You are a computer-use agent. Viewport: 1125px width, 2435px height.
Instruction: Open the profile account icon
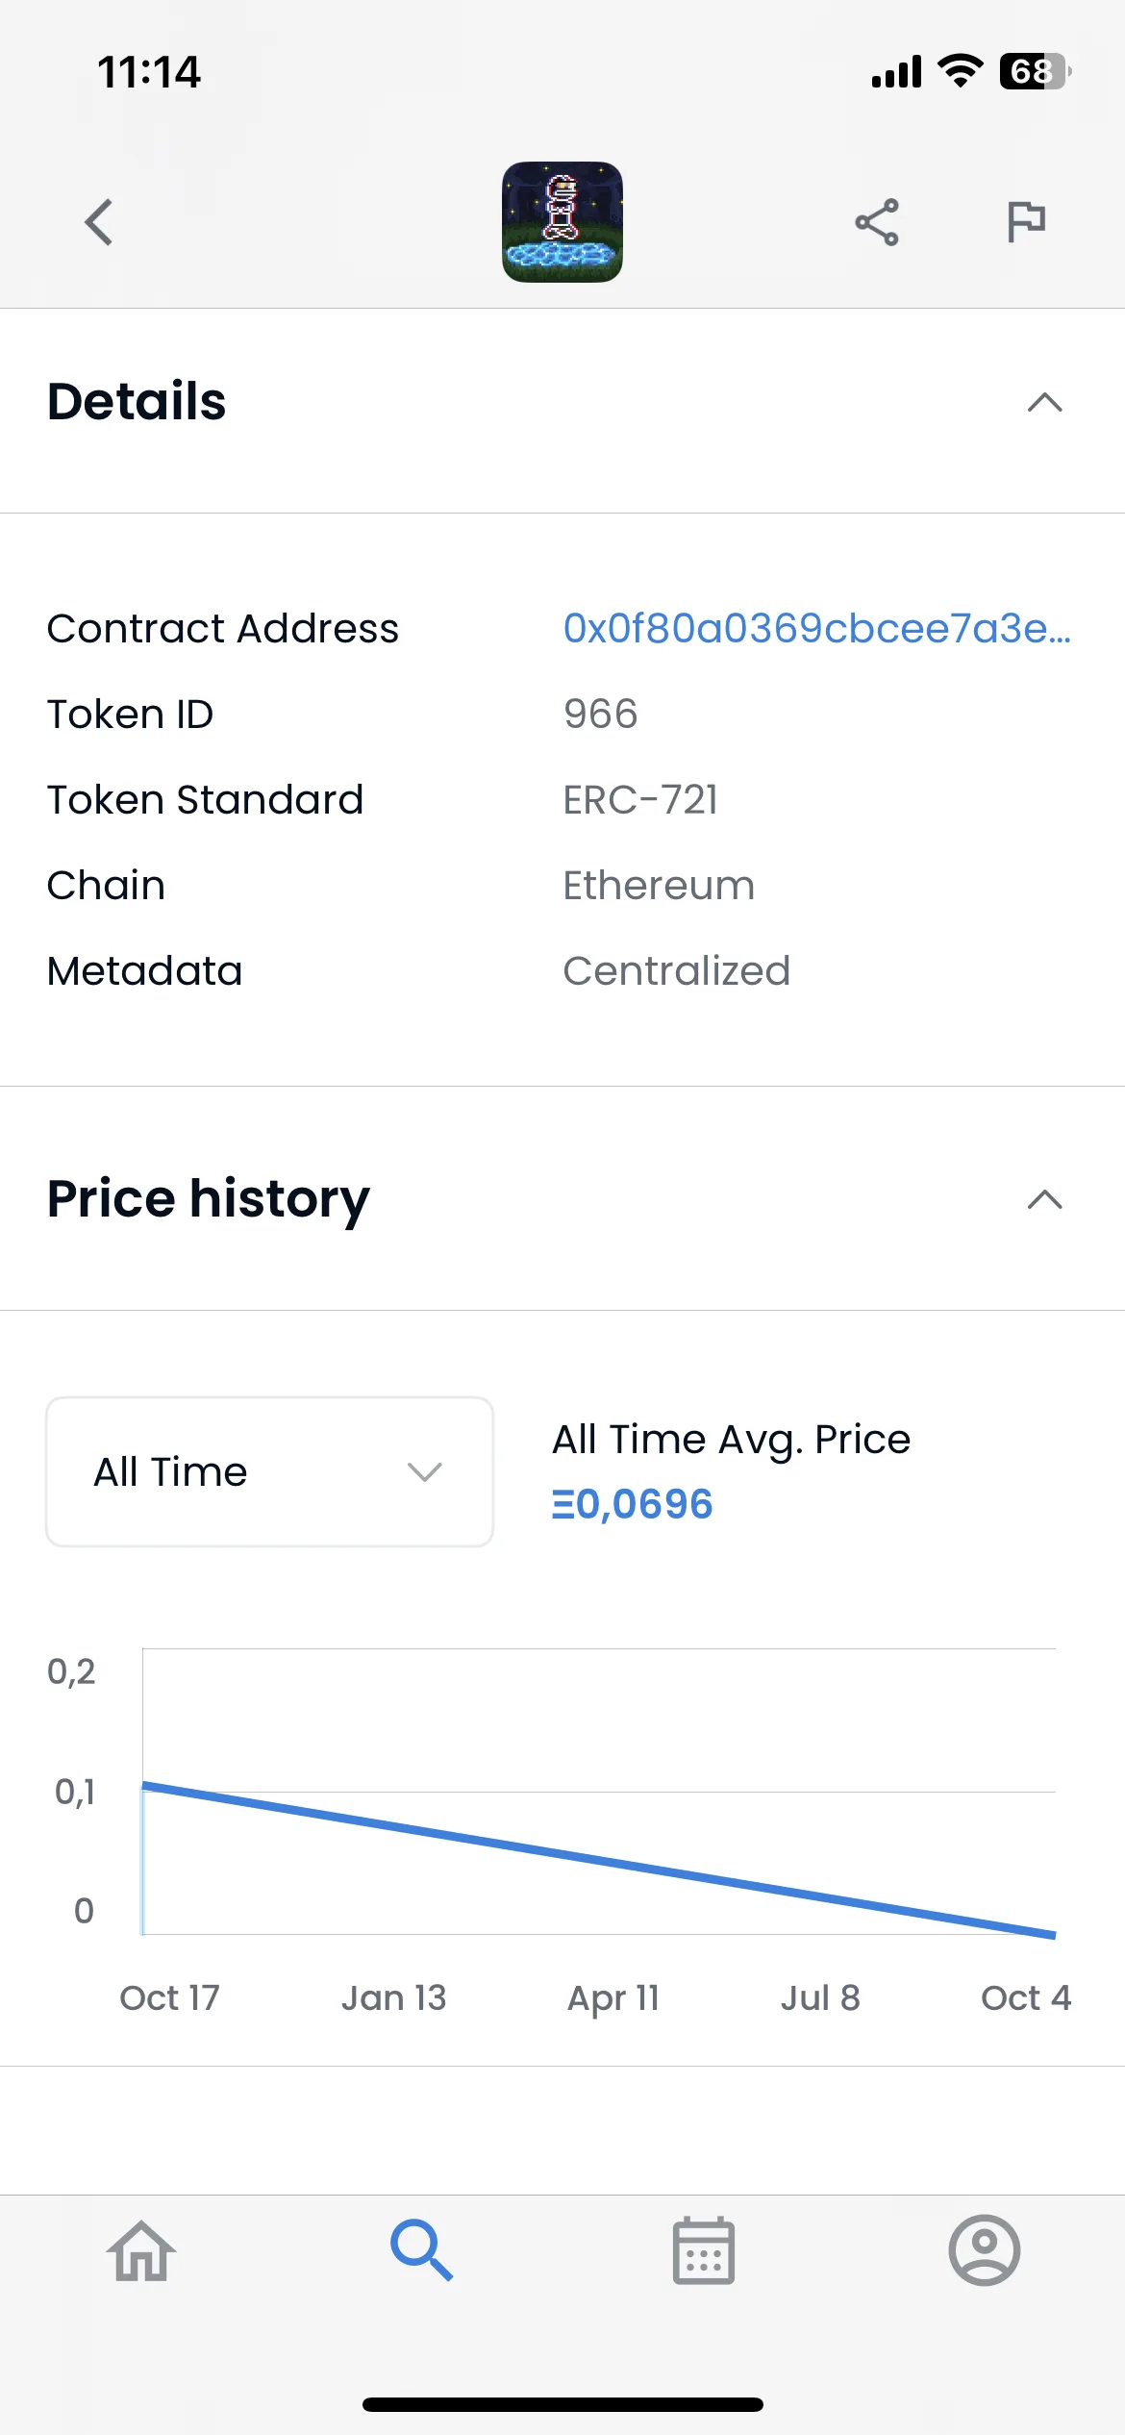pyautogui.click(x=984, y=2250)
